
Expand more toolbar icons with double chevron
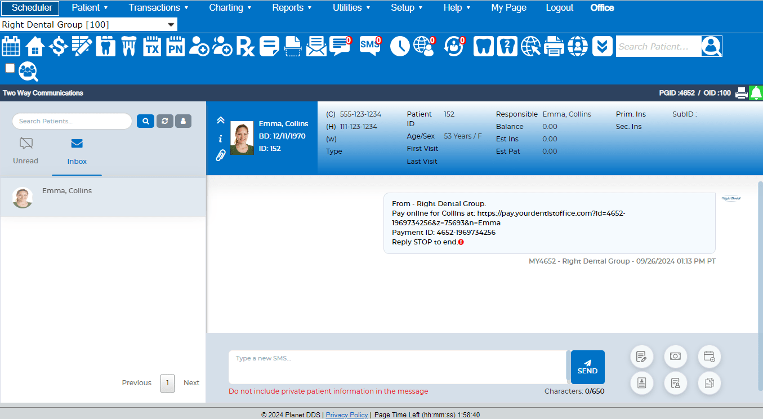(602, 46)
